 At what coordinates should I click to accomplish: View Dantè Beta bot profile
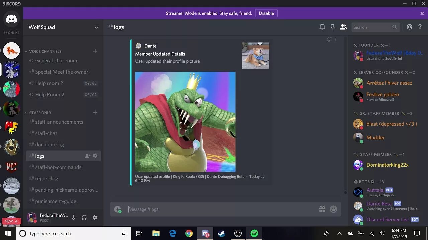coord(388,206)
